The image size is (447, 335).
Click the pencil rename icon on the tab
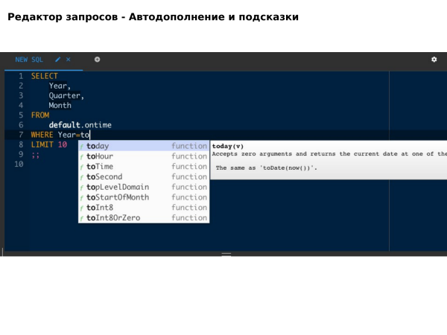(x=58, y=60)
